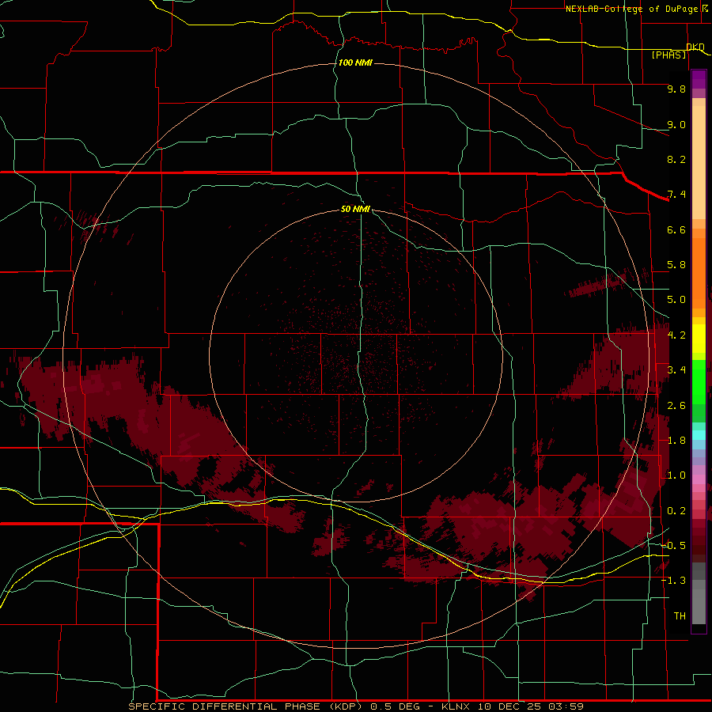The width and height of the screenshot is (712, 712).
Task: Click the Specific Differential Phase KLNX caption
Action: coord(355,706)
